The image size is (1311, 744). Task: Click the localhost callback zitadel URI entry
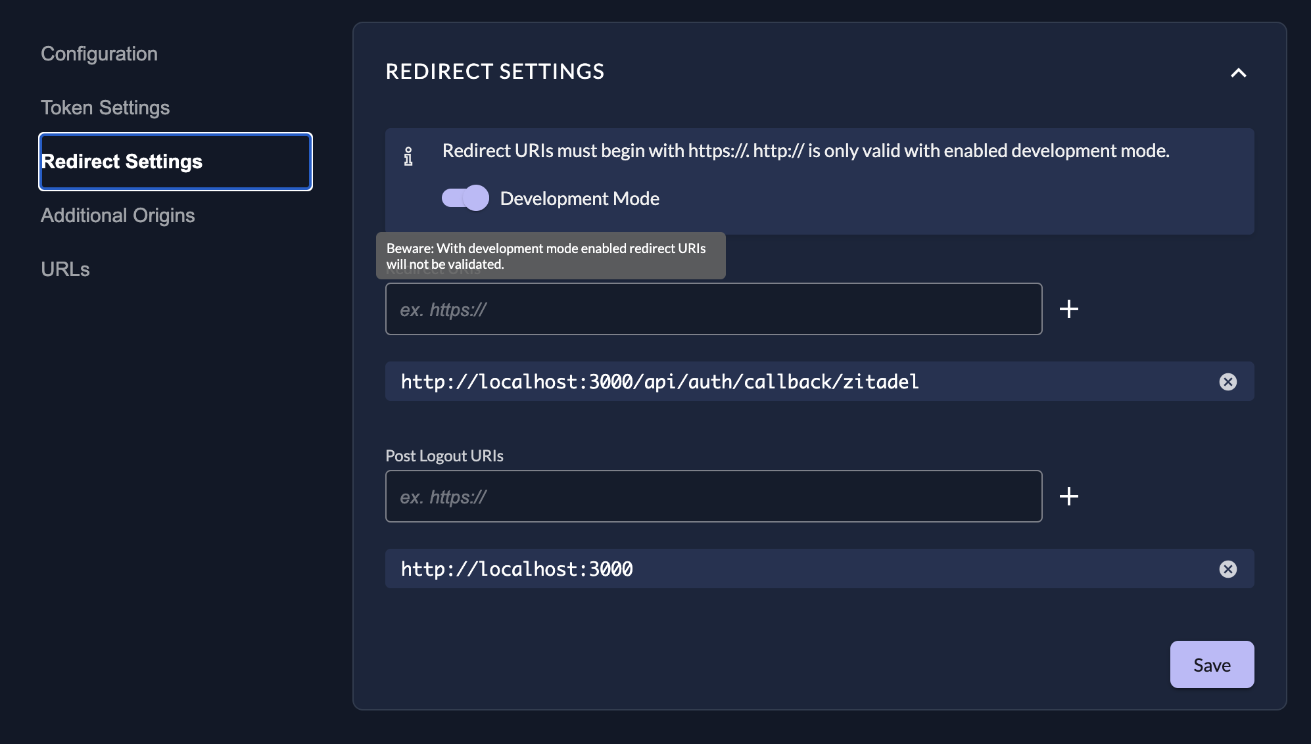(x=659, y=382)
